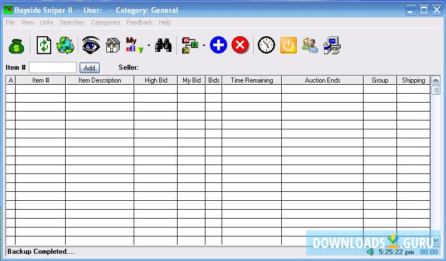
Task: Open the Feedback menu
Action: tap(139, 22)
